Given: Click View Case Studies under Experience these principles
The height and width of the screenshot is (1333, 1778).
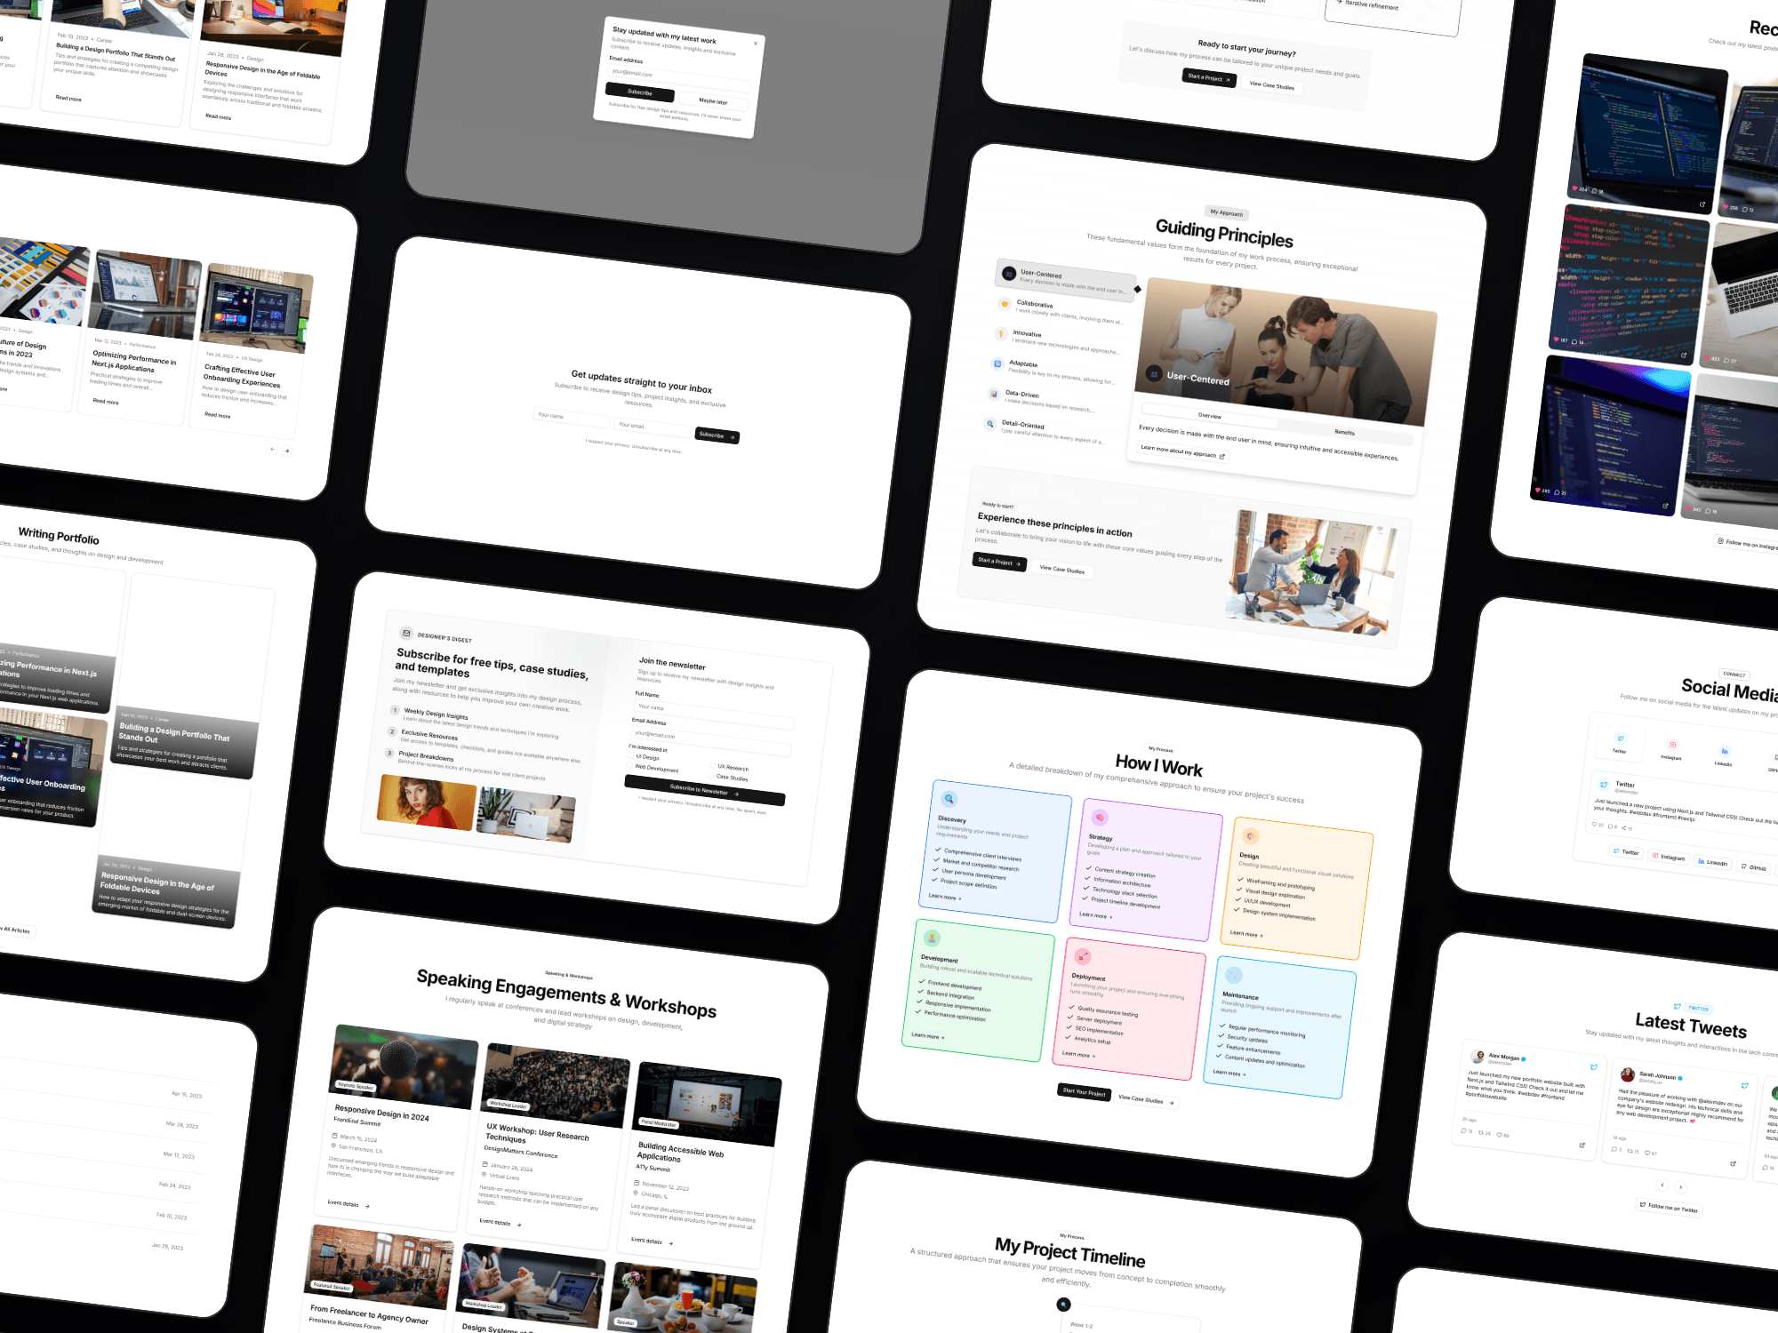Looking at the screenshot, I should pyautogui.click(x=1062, y=570).
